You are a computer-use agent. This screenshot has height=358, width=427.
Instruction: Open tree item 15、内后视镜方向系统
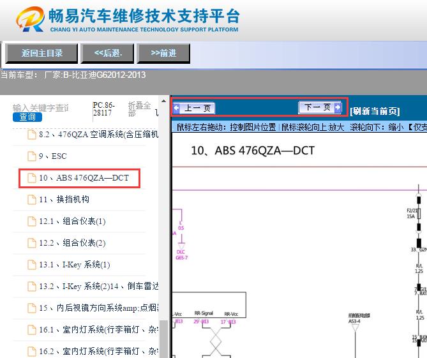click(x=98, y=308)
